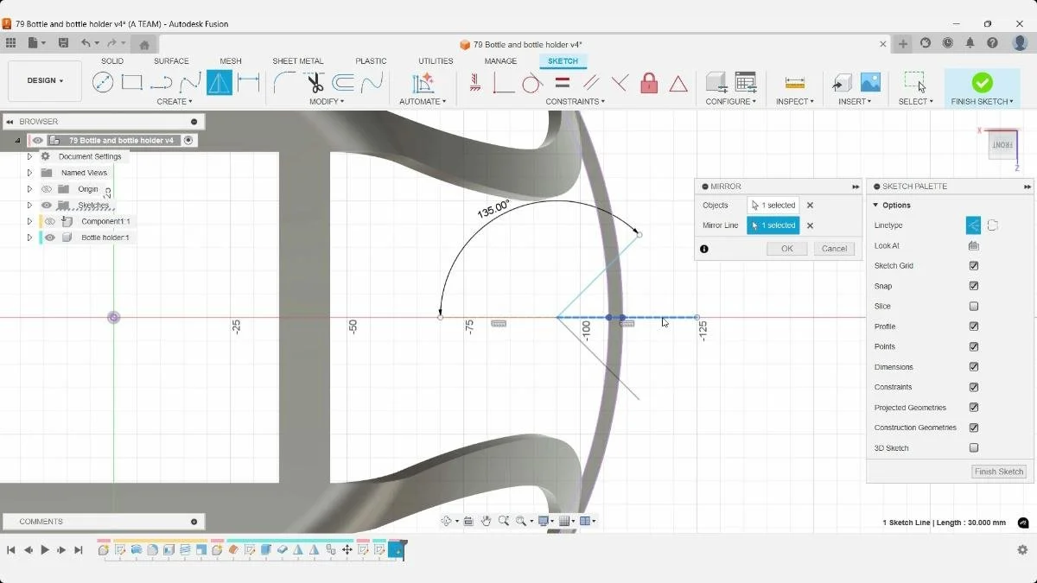Toggle the Projected Geometries checkbox
This screenshot has width=1037, height=583.
tap(974, 408)
